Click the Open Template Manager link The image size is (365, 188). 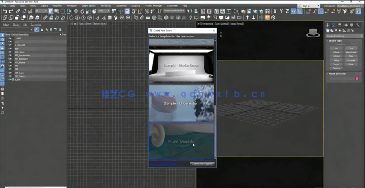[163, 164]
